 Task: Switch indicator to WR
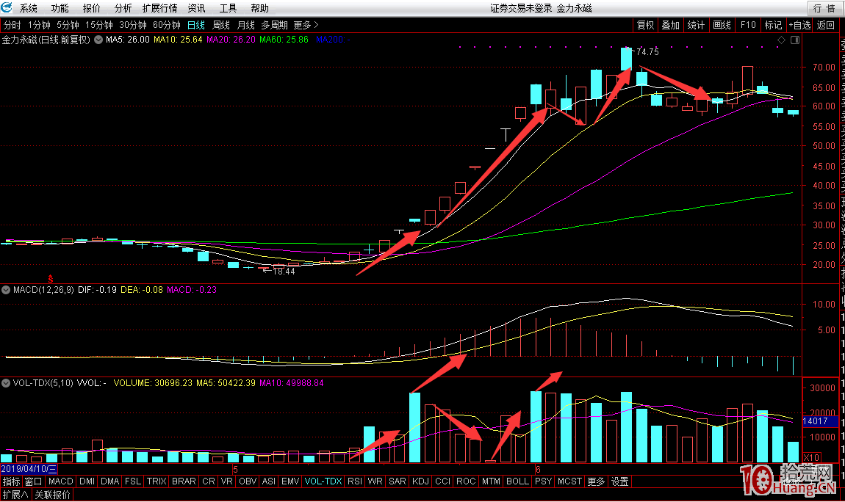coord(375,481)
